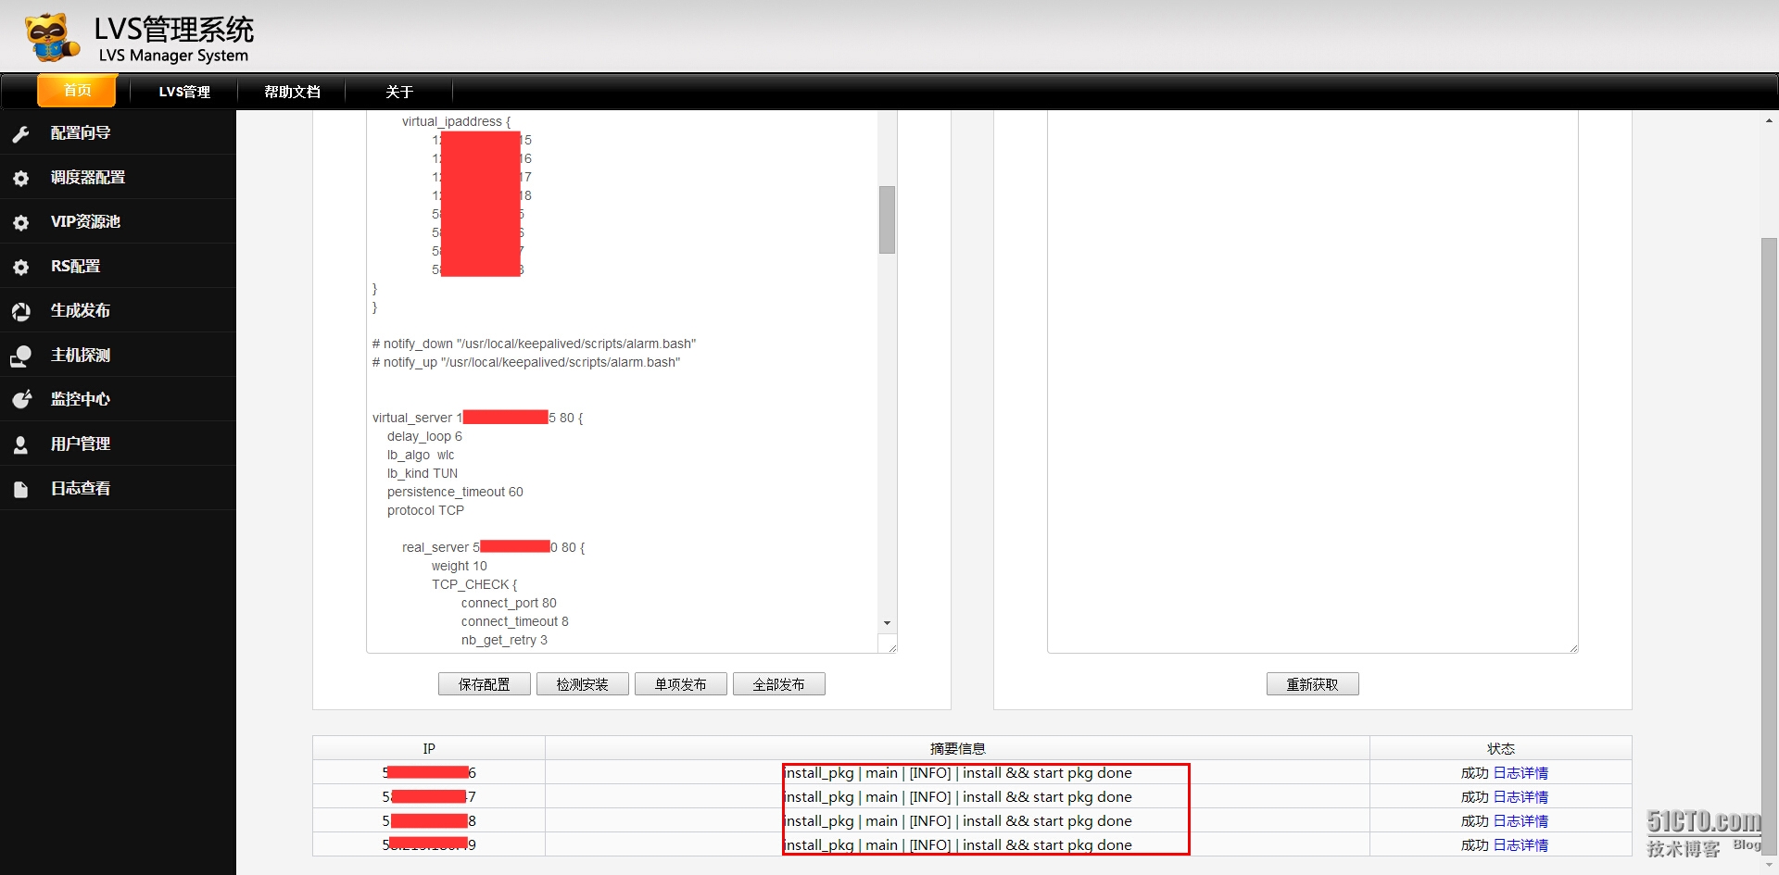Viewport: 1779px width, 875px height.
Task: Click the LVS raccoon logo
Action: click(50, 37)
